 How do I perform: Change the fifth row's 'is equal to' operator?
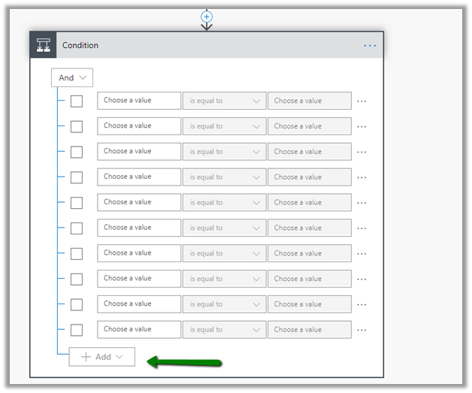224,203
